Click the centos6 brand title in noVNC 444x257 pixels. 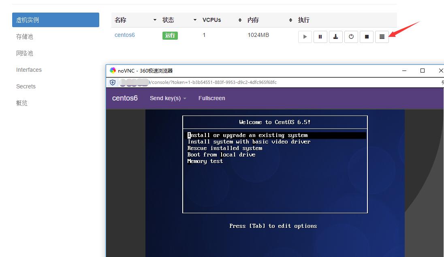(125, 98)
